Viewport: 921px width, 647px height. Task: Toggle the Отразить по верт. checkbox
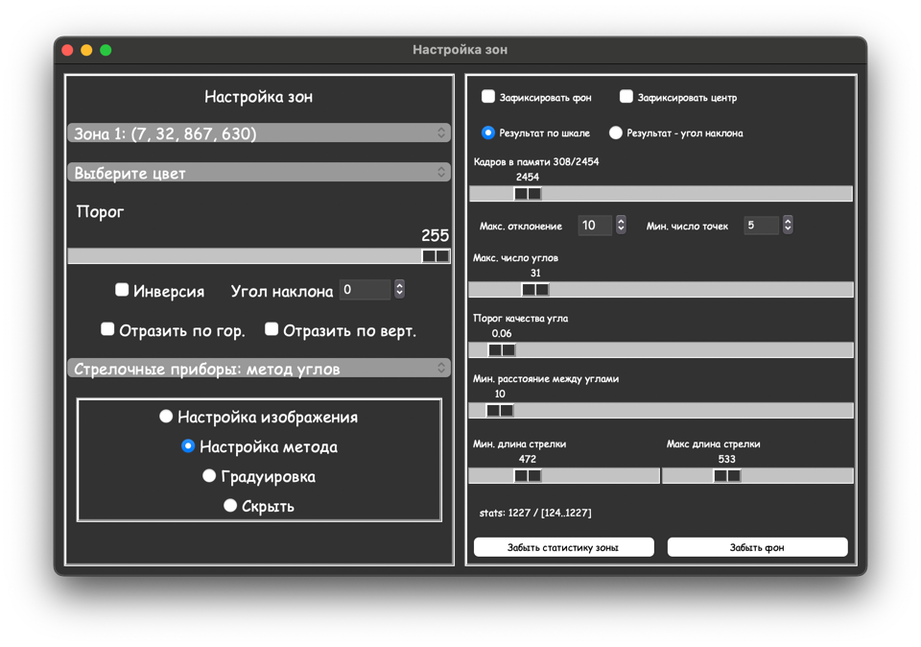(x=272, y=329)
